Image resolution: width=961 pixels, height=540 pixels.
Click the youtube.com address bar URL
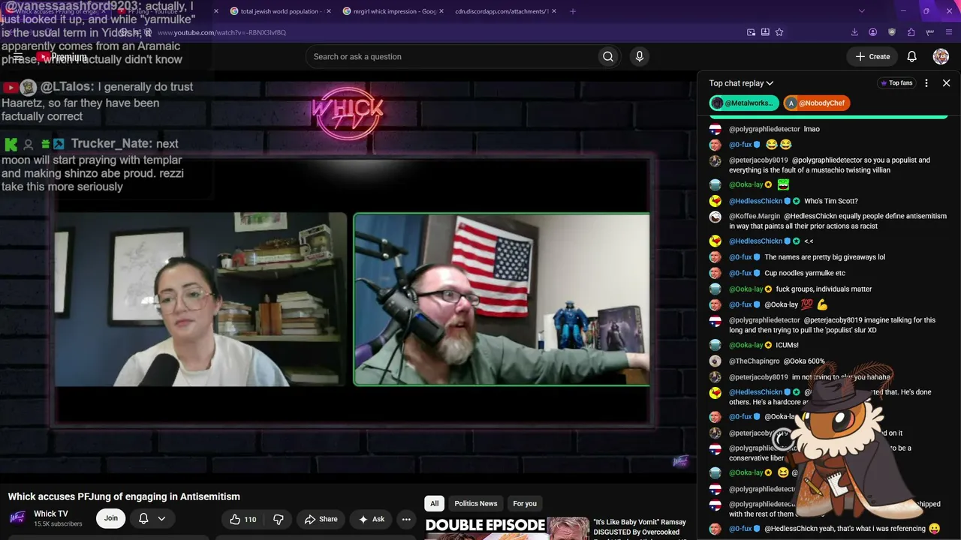[x=221, y=33]
